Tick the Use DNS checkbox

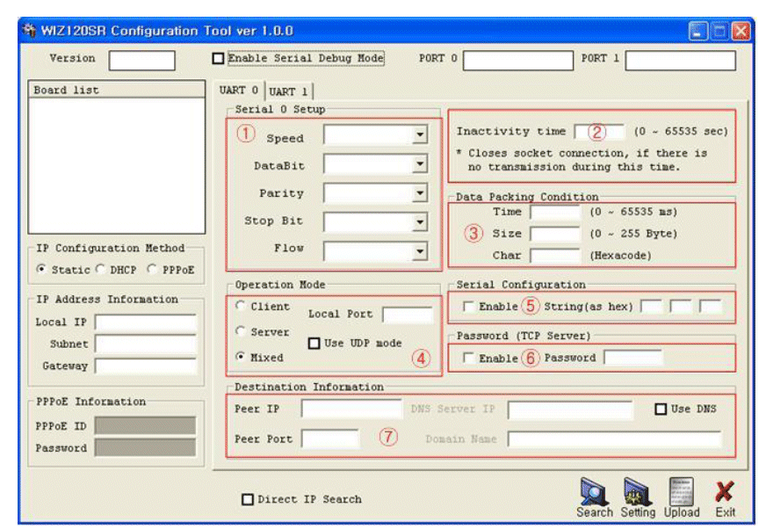click(x=661, y=409)
